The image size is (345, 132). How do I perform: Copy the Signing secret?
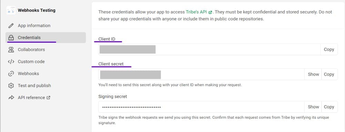pyautogui.click(x=329, y=107)
